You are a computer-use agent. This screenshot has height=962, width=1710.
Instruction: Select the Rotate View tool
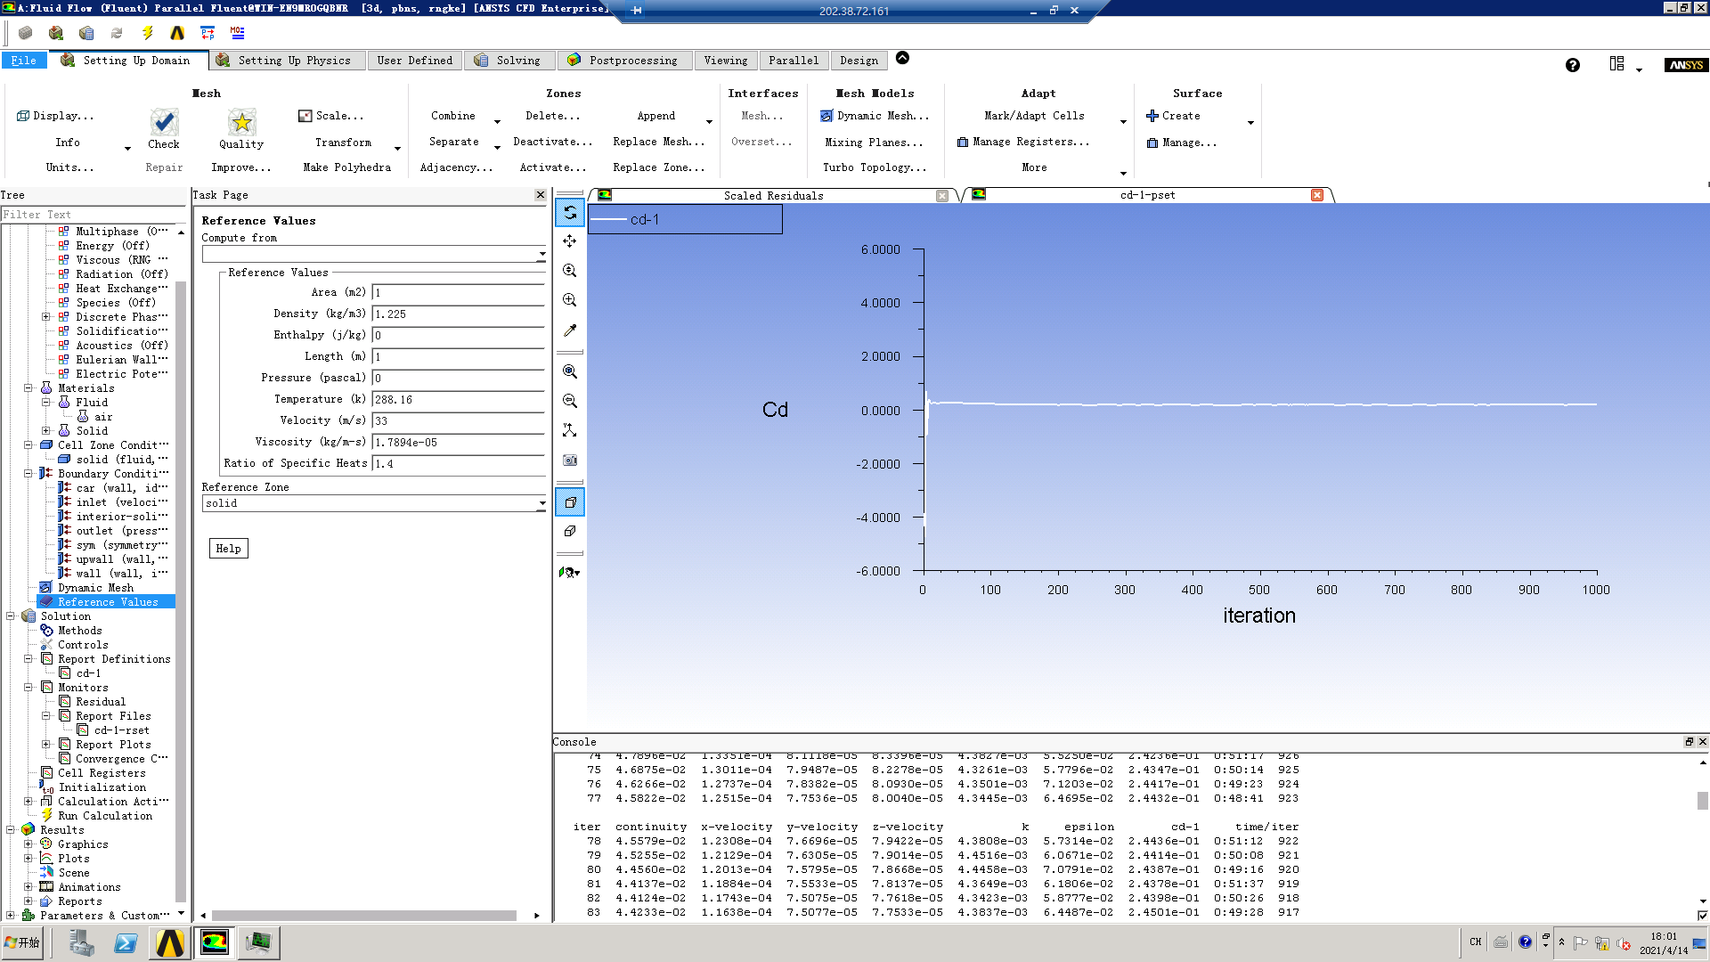point(570,212)
